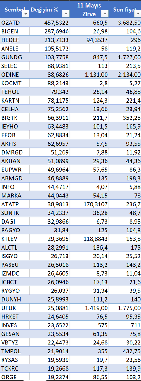
Task: Select the GUNDG symbol cell
Action: tap(15, 57)
